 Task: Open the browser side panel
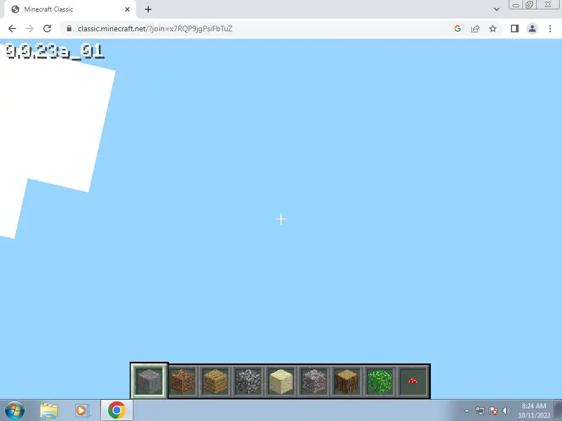tap(515, 29)
